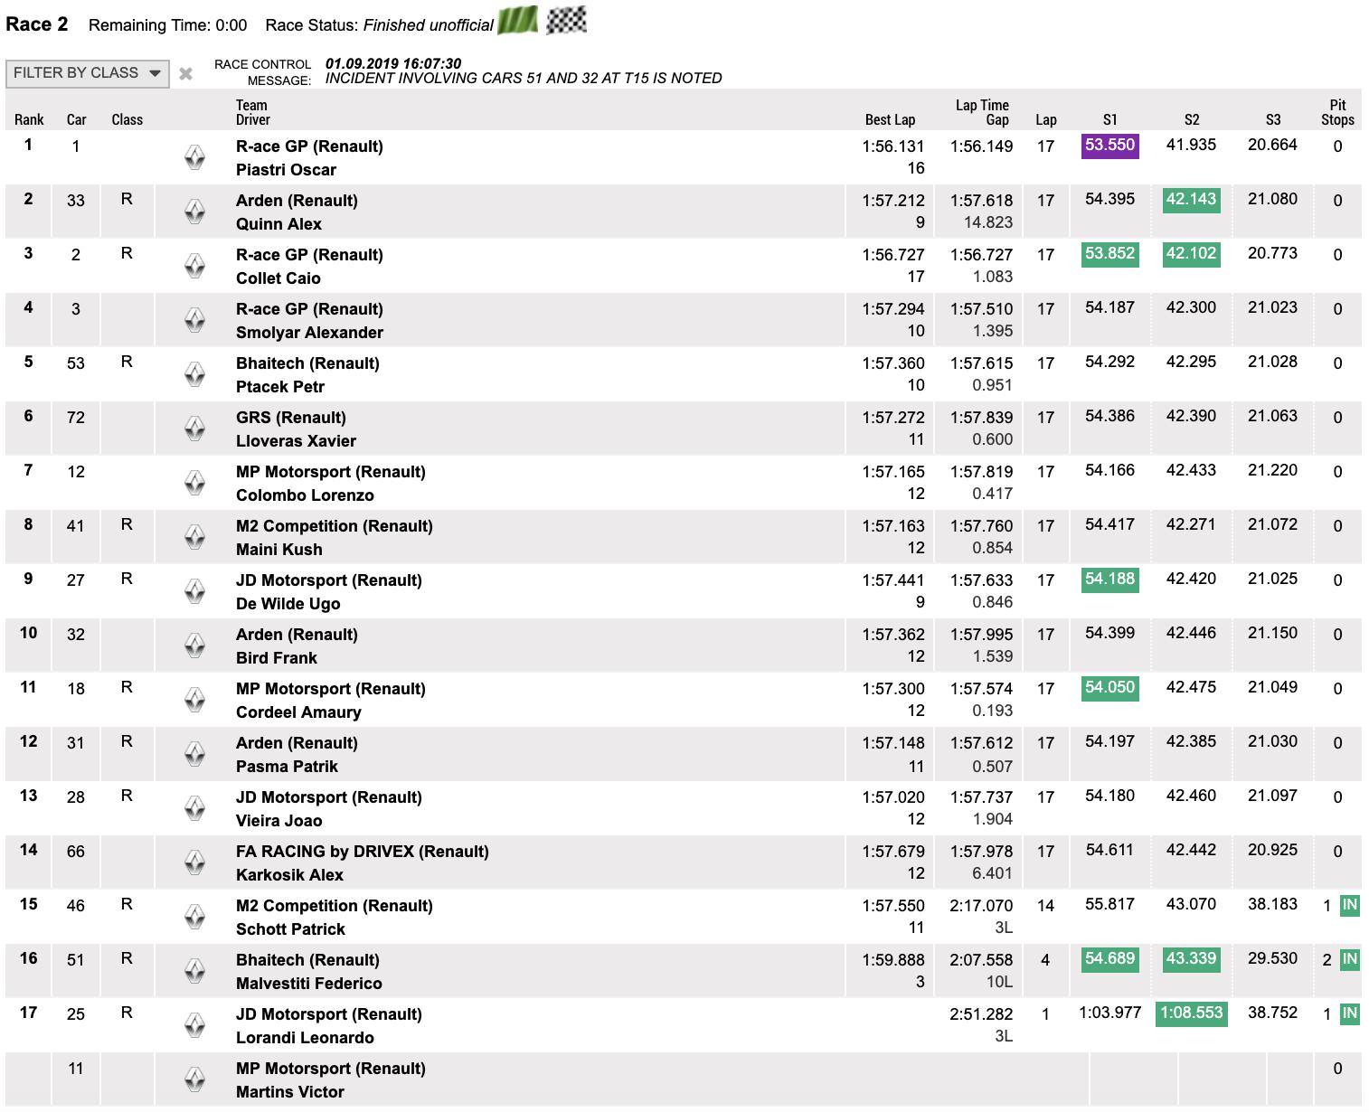Click the green flag icon
The image size is (1369, 1112).
click(x=519, y=21)
